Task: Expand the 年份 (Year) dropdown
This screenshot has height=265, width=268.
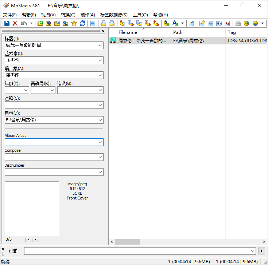Action: 26,90
